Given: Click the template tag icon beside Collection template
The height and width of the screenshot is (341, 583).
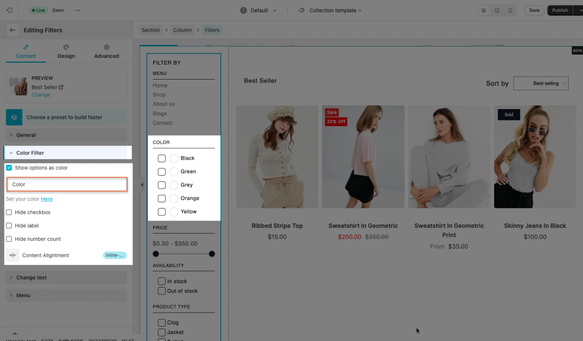Looking at the screenshot, I should tap(302, 10).
